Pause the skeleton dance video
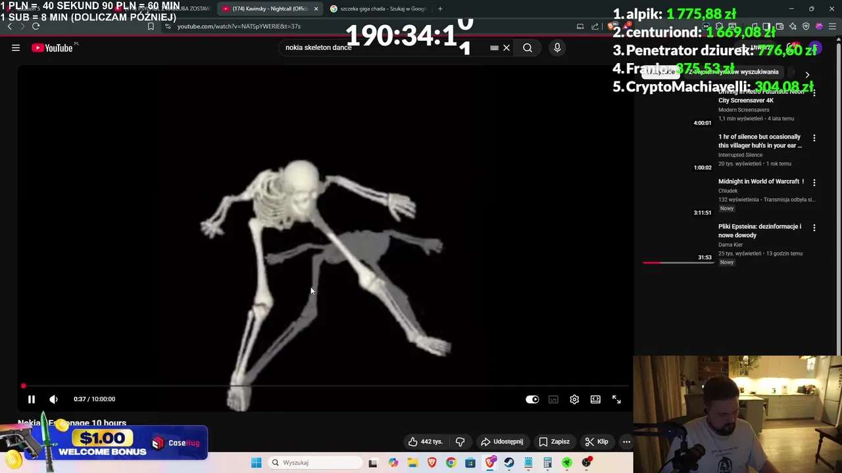The image size is (842, 473). click(x=31, y=399)
